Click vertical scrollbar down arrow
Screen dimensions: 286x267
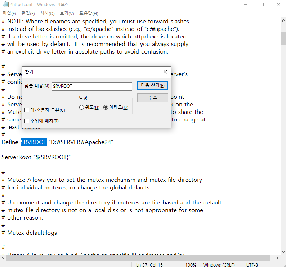(x=283, y=252)
